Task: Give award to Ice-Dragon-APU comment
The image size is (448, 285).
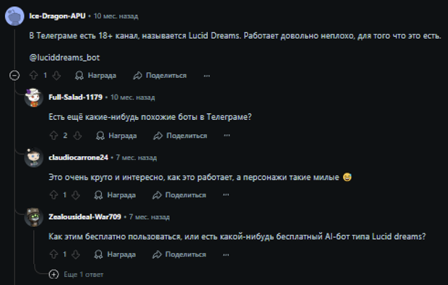Action: (96, 75)
